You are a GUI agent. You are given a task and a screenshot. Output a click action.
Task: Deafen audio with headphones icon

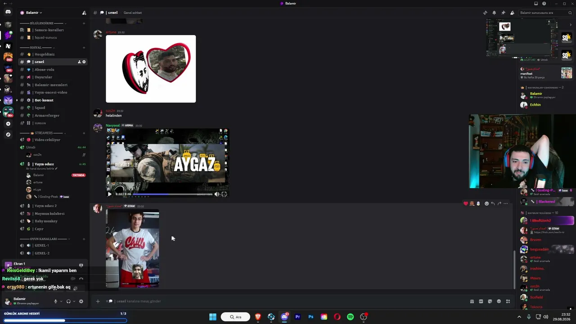click(68, 301)
